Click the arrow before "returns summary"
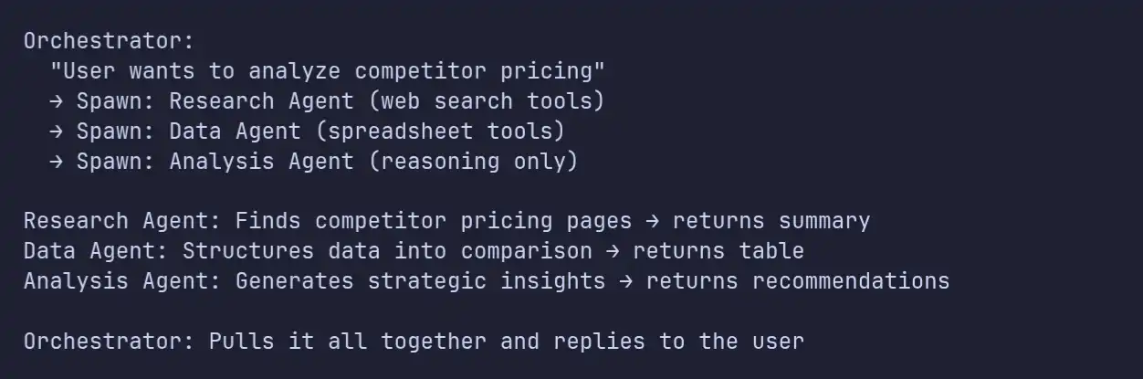The height and width of the screenshot is (379, 1143). [652, 221]
